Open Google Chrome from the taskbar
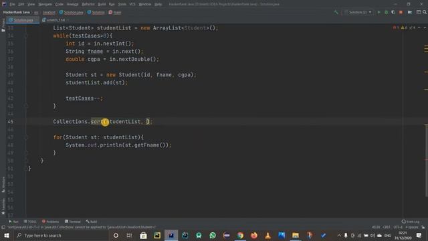Image resolution: width=428 pixels, height=241 pixels. tap(240, 235)
